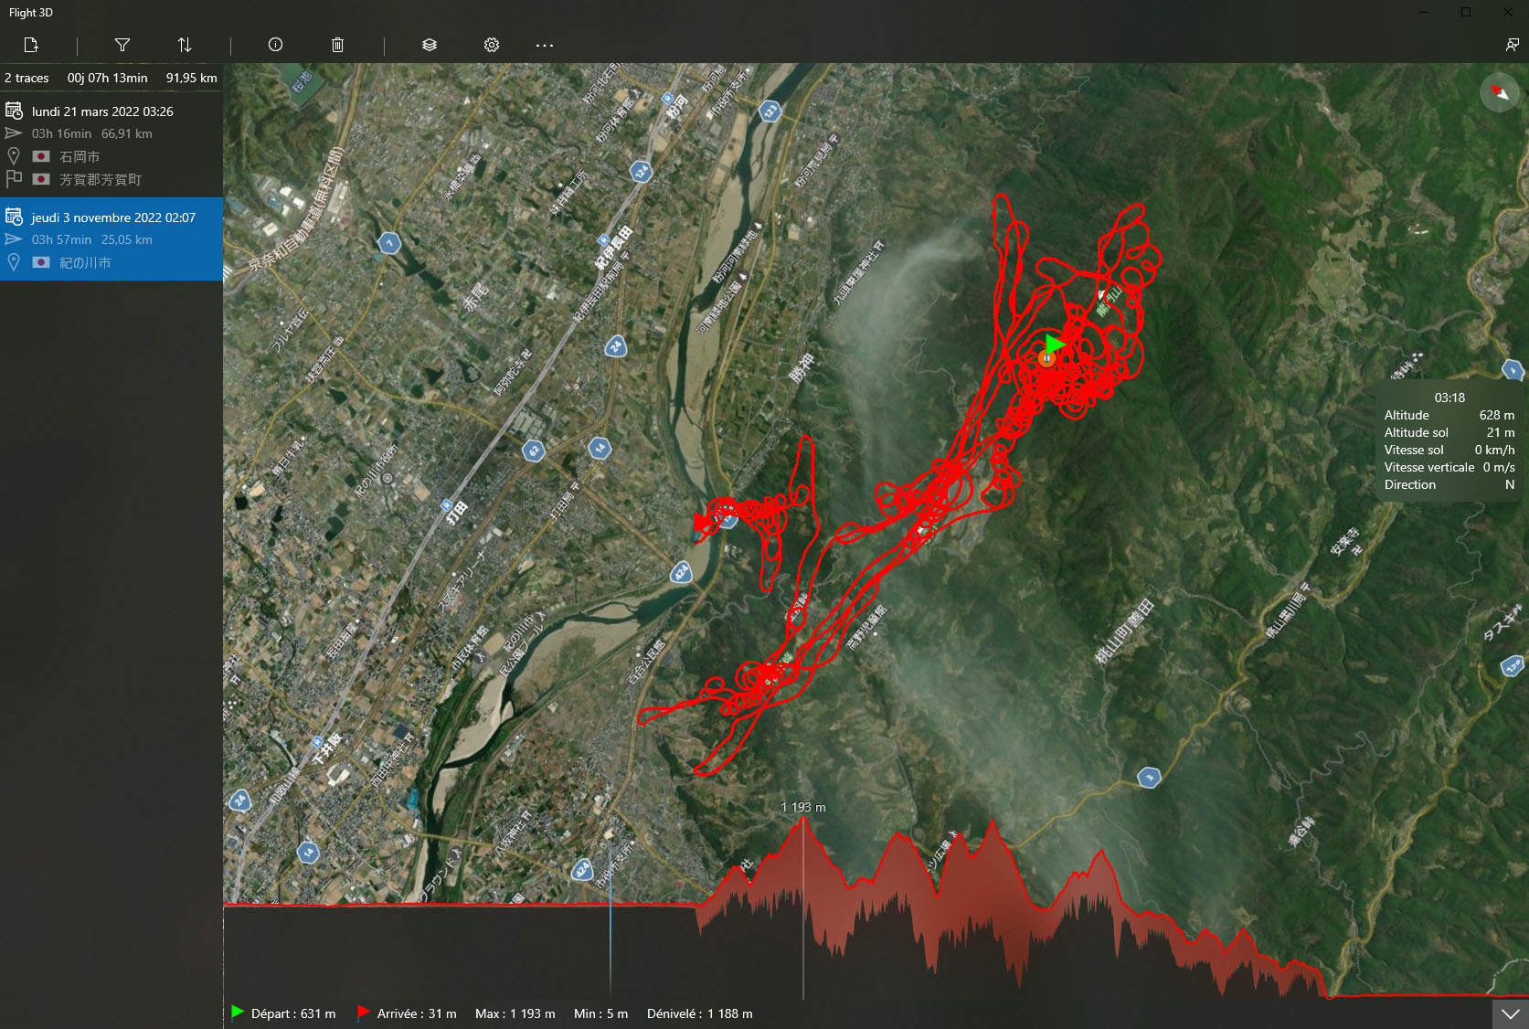Image resolution: width=1529 pixels, height=1029 pixels.
Task: Click the import file icon in toolbar
Action: coord(31,45)
